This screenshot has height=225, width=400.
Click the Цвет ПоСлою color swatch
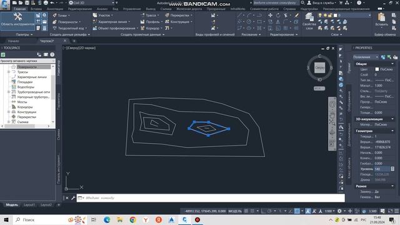pyautogui.click(x=377, y=69)
